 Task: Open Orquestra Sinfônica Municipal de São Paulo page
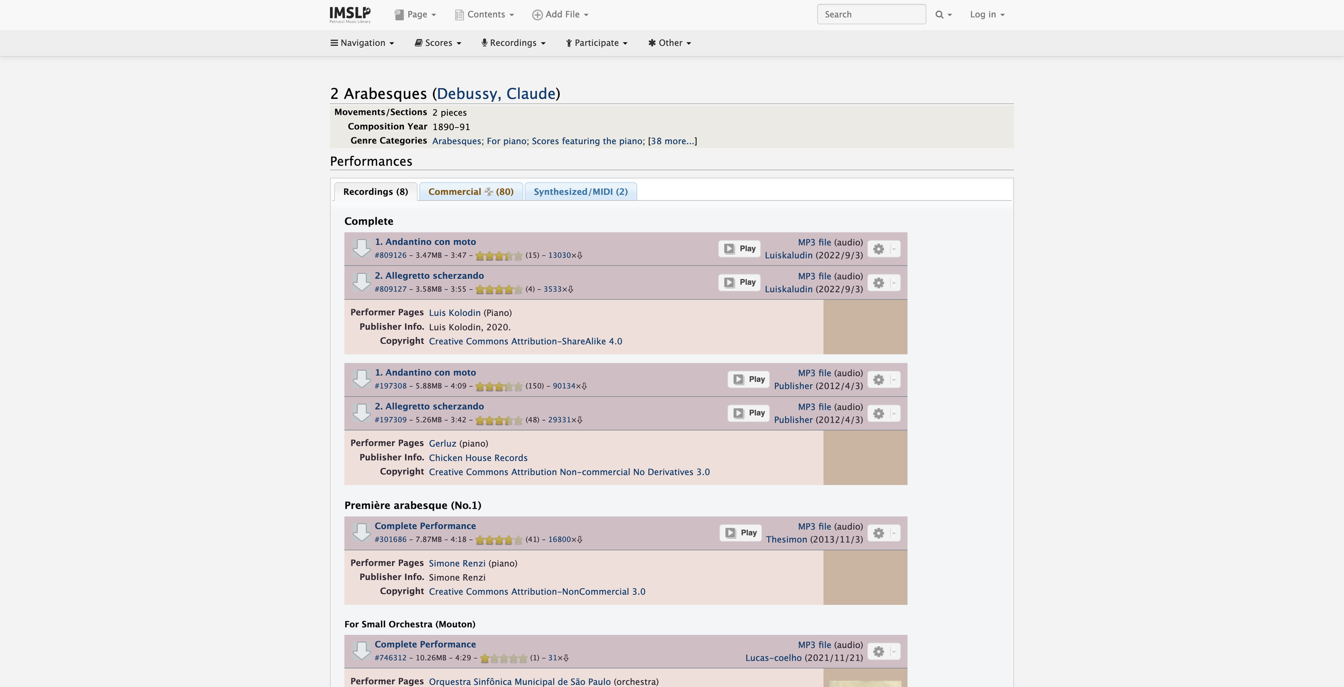tap(520, 682)
